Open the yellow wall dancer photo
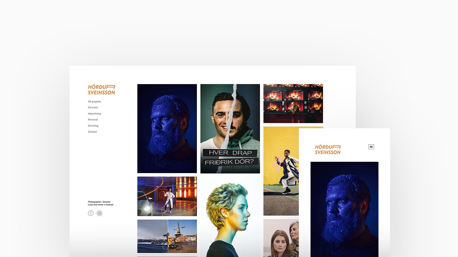The height and width of the screenshot is (257, 458). point(281,171)
